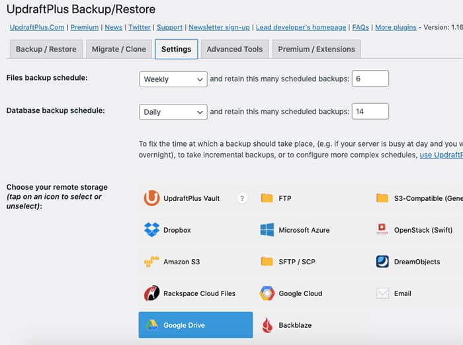Select the UpdraftPlus Vault storage icon
The height and width of the screenshot is (345, 463).
coord(151,198)
